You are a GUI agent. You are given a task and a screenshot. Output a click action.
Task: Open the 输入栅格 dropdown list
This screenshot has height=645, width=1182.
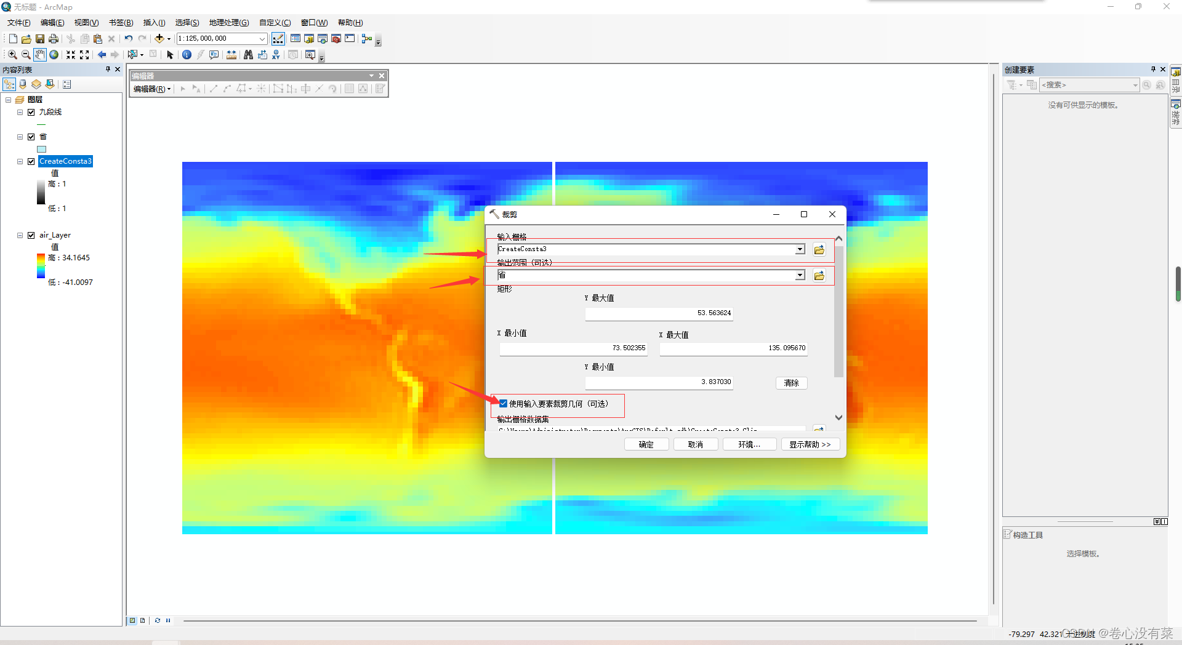[800, 249]
